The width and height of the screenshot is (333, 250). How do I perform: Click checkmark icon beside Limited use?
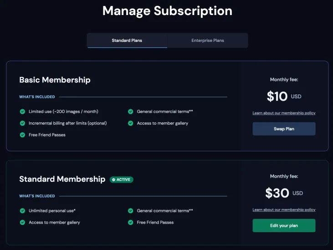(x=22, y=112)
